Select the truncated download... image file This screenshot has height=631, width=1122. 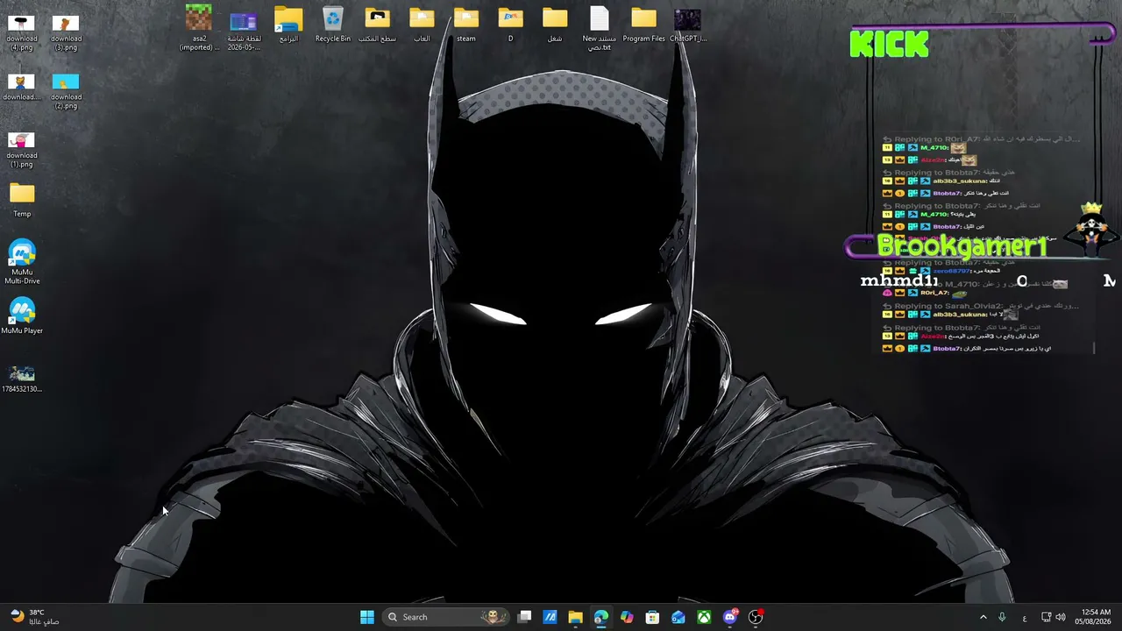coord(22,87)
